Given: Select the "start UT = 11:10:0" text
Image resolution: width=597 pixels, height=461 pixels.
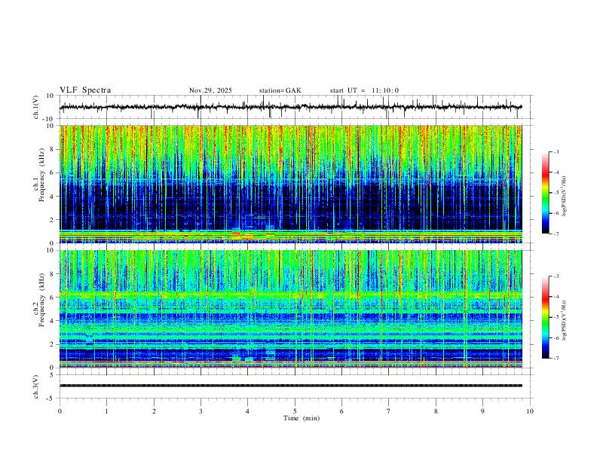Looking at the screenshot, I should click(364, 90).
